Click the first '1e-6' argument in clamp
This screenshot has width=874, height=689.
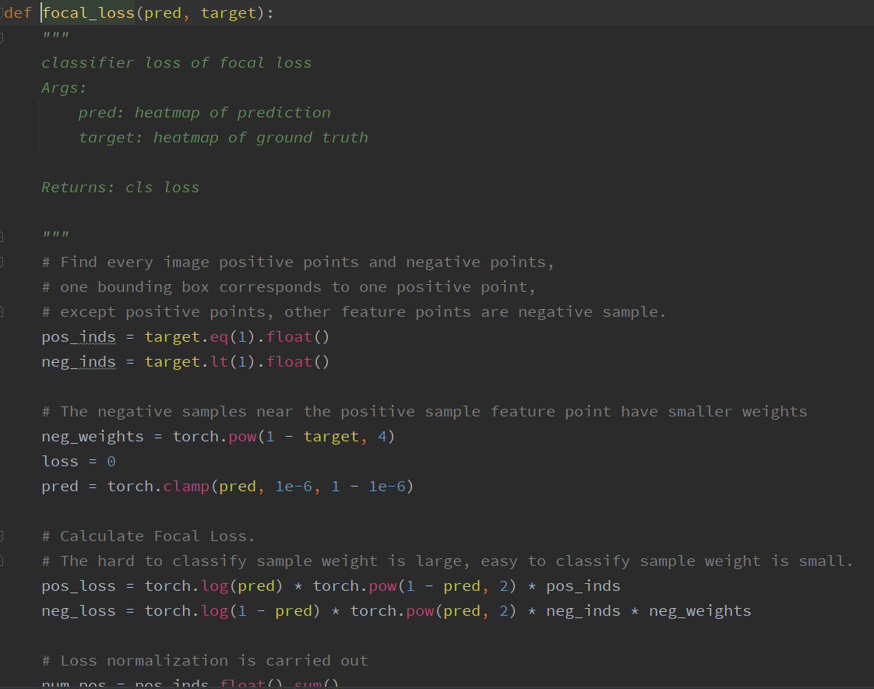click(294, 487)
